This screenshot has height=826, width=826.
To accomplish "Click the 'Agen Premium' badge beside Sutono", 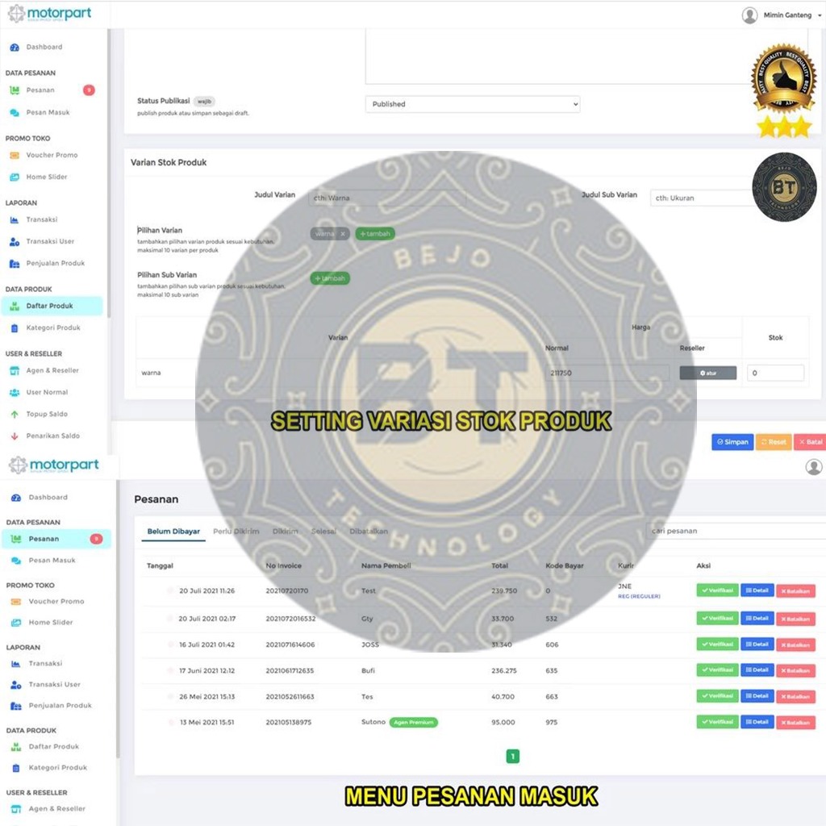I will [x=414, y=722].
